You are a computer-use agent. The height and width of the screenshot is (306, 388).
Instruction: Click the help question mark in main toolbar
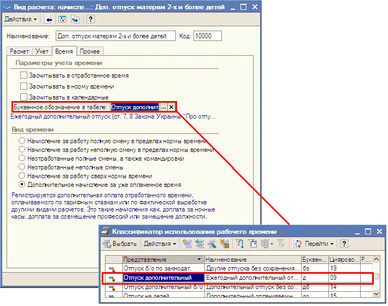coord(90,19)
